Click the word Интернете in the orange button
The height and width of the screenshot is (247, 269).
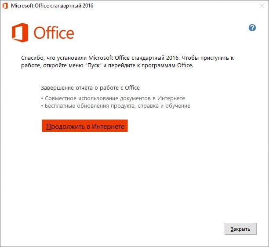pyautogui.click(x=108, y=127)
